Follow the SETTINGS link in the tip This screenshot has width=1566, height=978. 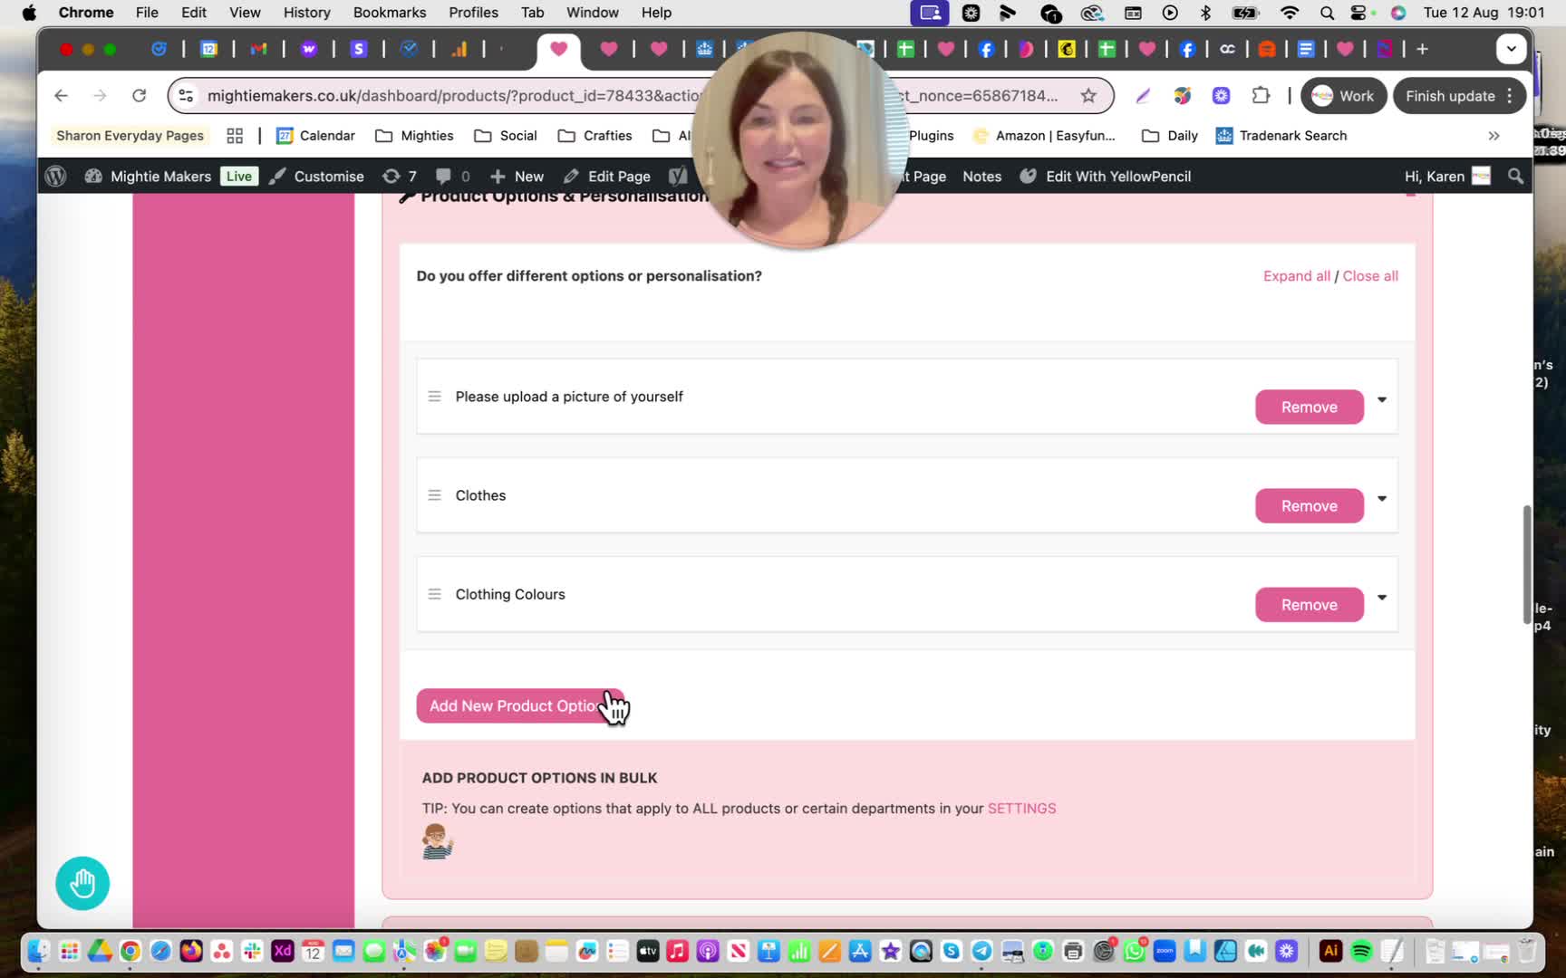click(1021, 808)
